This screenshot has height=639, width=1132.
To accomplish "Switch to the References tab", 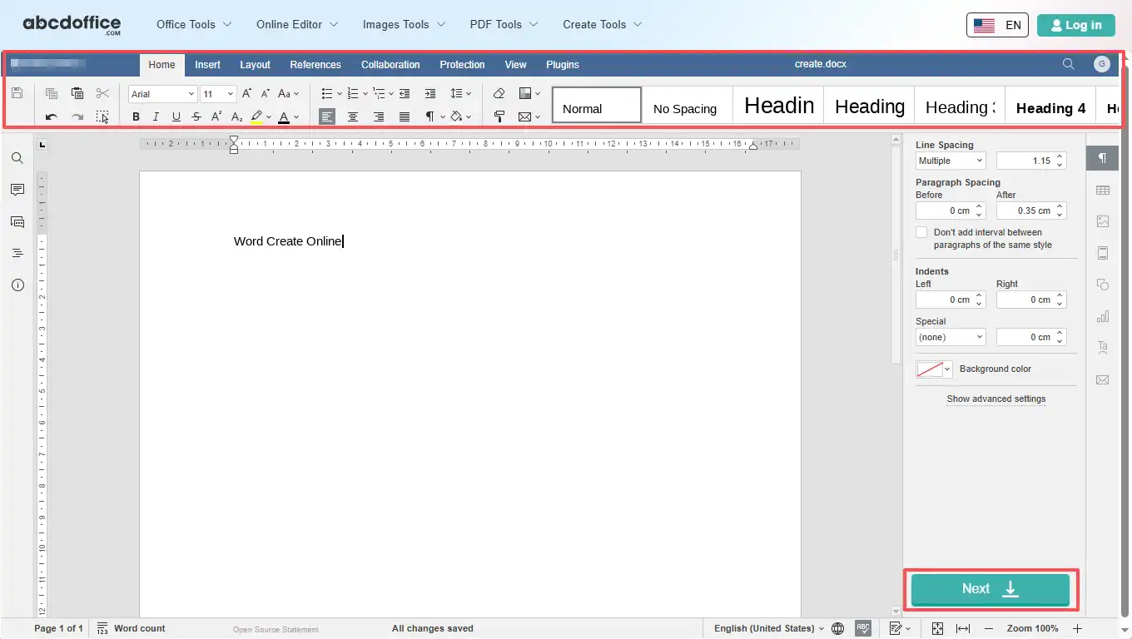I will coord(315,64).
